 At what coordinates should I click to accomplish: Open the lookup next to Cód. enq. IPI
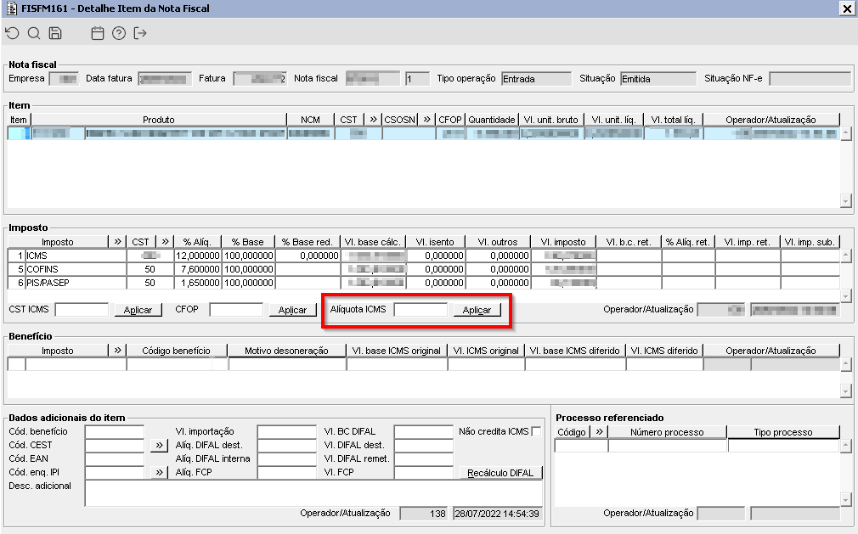click(x=159, y=472)
